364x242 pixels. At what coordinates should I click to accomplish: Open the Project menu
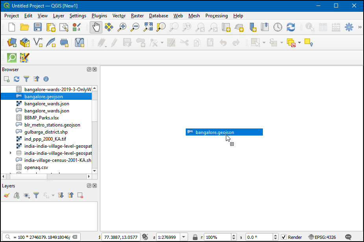pos(11,16)
